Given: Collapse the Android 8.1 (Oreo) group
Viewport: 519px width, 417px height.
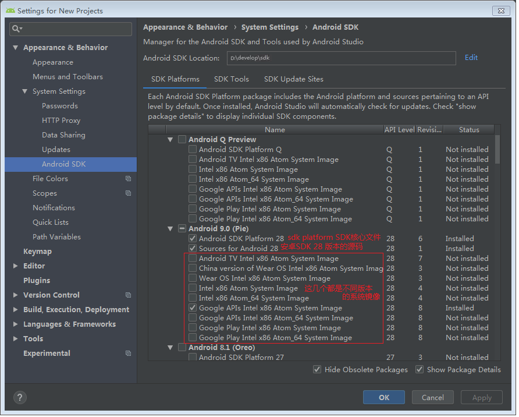Looking at the screenshot, I should (x=171, y=349).
